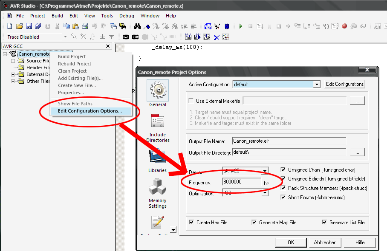This screenshot has height=251, width=387.
Task: Enable the Use External Makefile checkbox
Action: pyautogui.click(x=191, y=101)
